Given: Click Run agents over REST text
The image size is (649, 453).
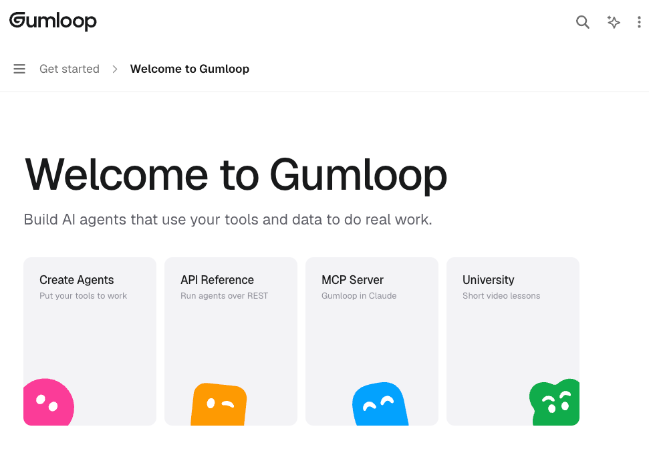Looking at the screenshot, I should (225, 296).
